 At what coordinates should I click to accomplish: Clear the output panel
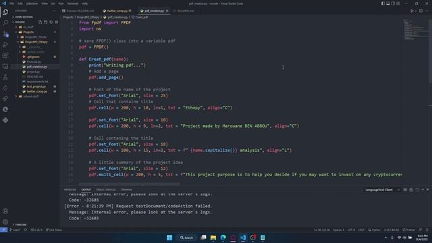(x=405, y=190)
